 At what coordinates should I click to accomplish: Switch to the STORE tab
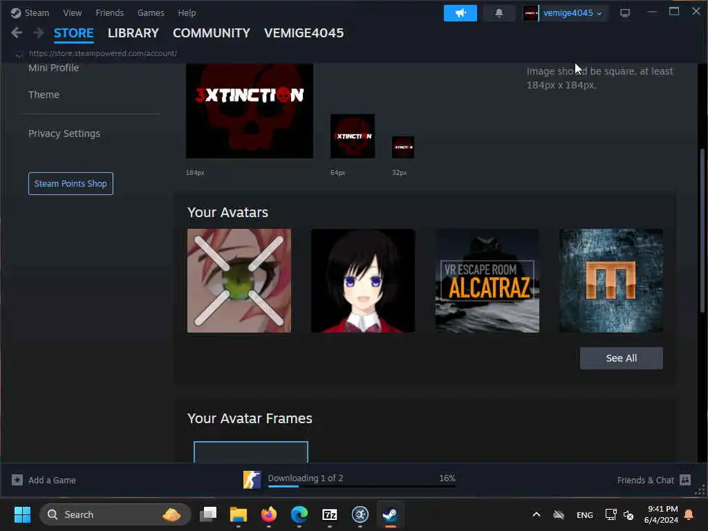[x=73, y=33]
